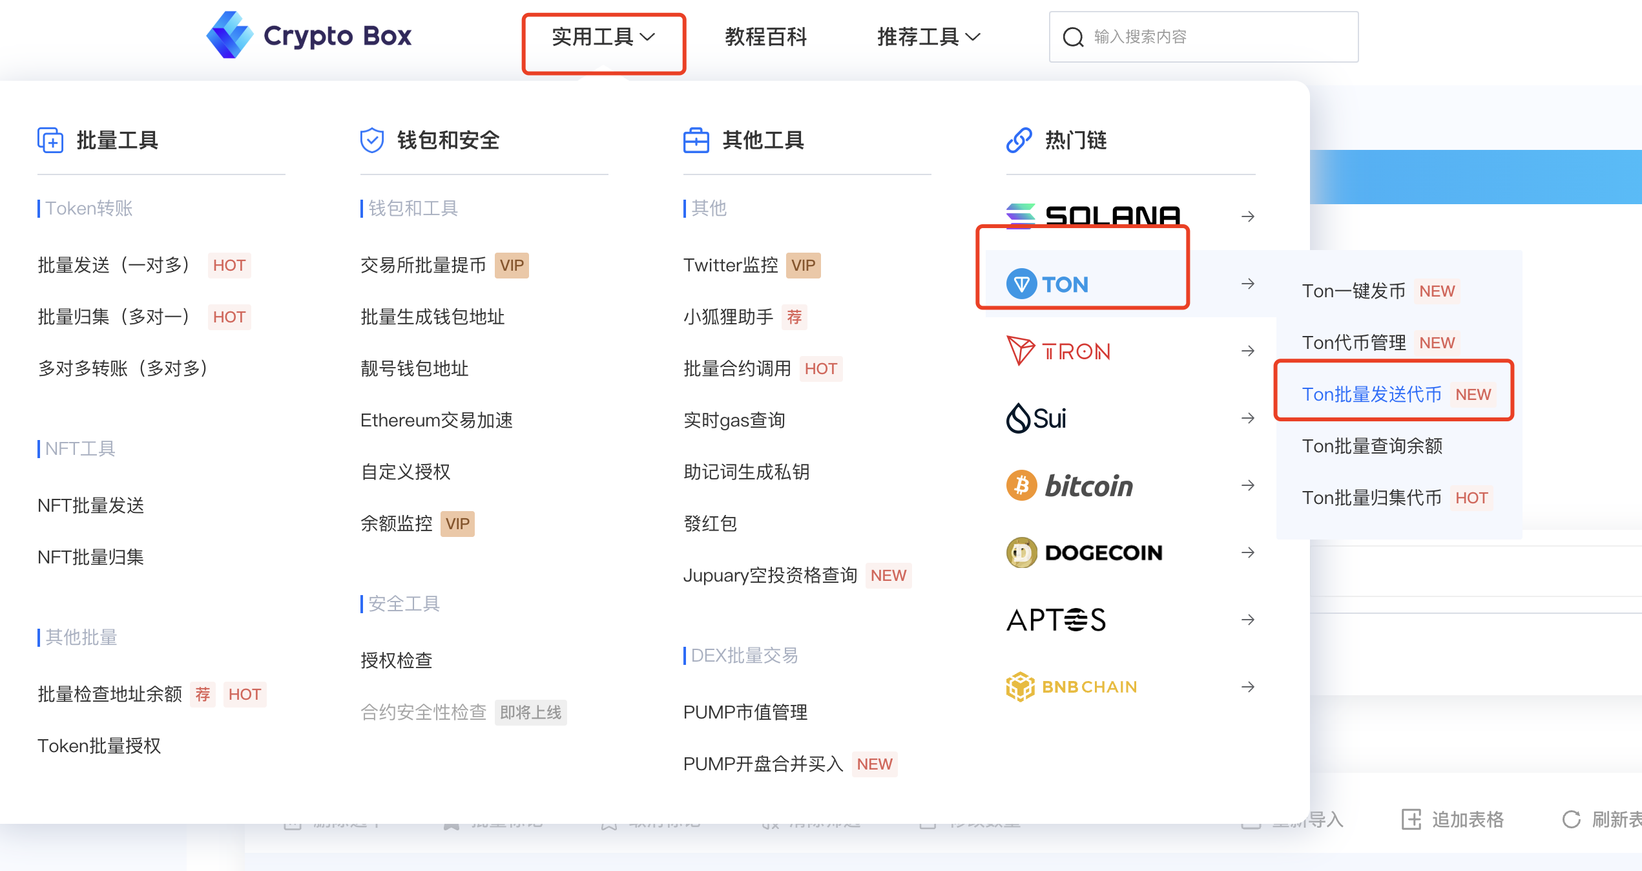
Task: Select the bitcoin chain logo
Action: point(1070,485)
